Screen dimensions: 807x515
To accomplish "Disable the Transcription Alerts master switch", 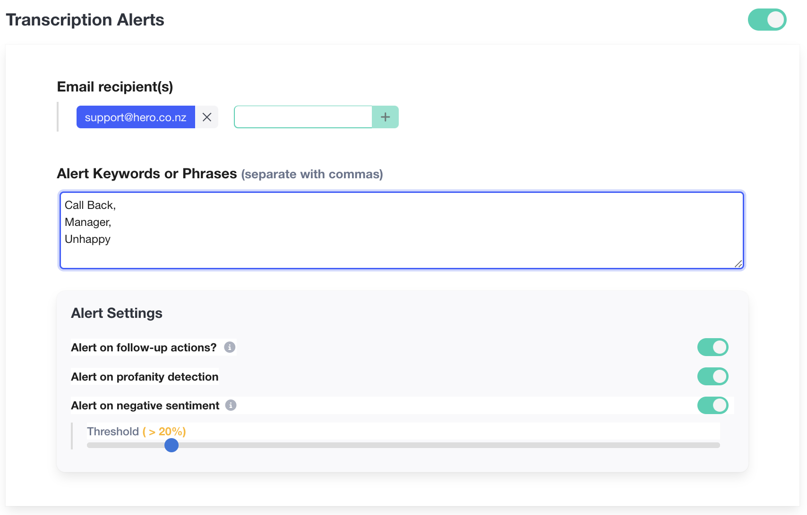I will (x=767, y=19).
